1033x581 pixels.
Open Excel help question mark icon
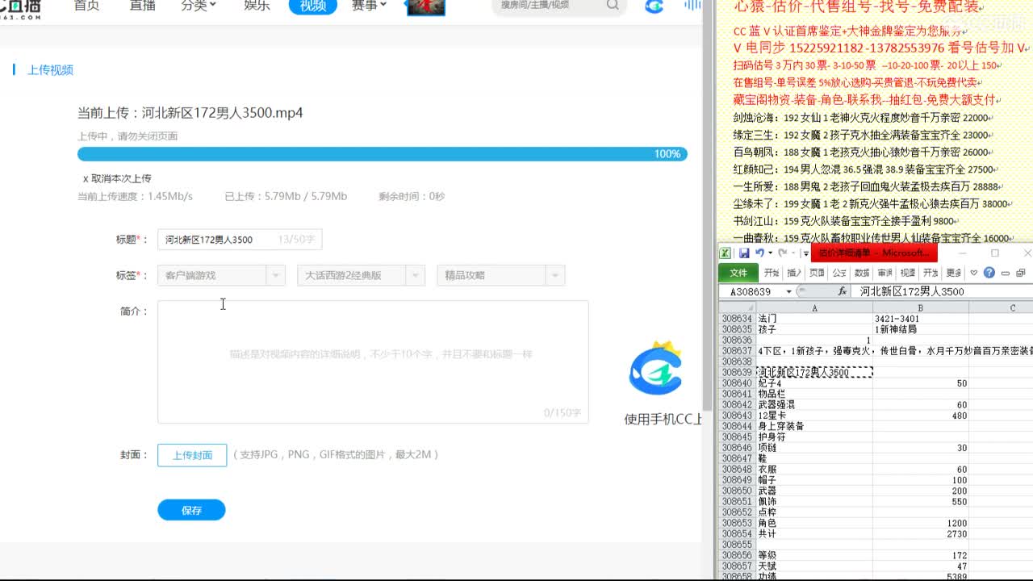coord(989,273)
